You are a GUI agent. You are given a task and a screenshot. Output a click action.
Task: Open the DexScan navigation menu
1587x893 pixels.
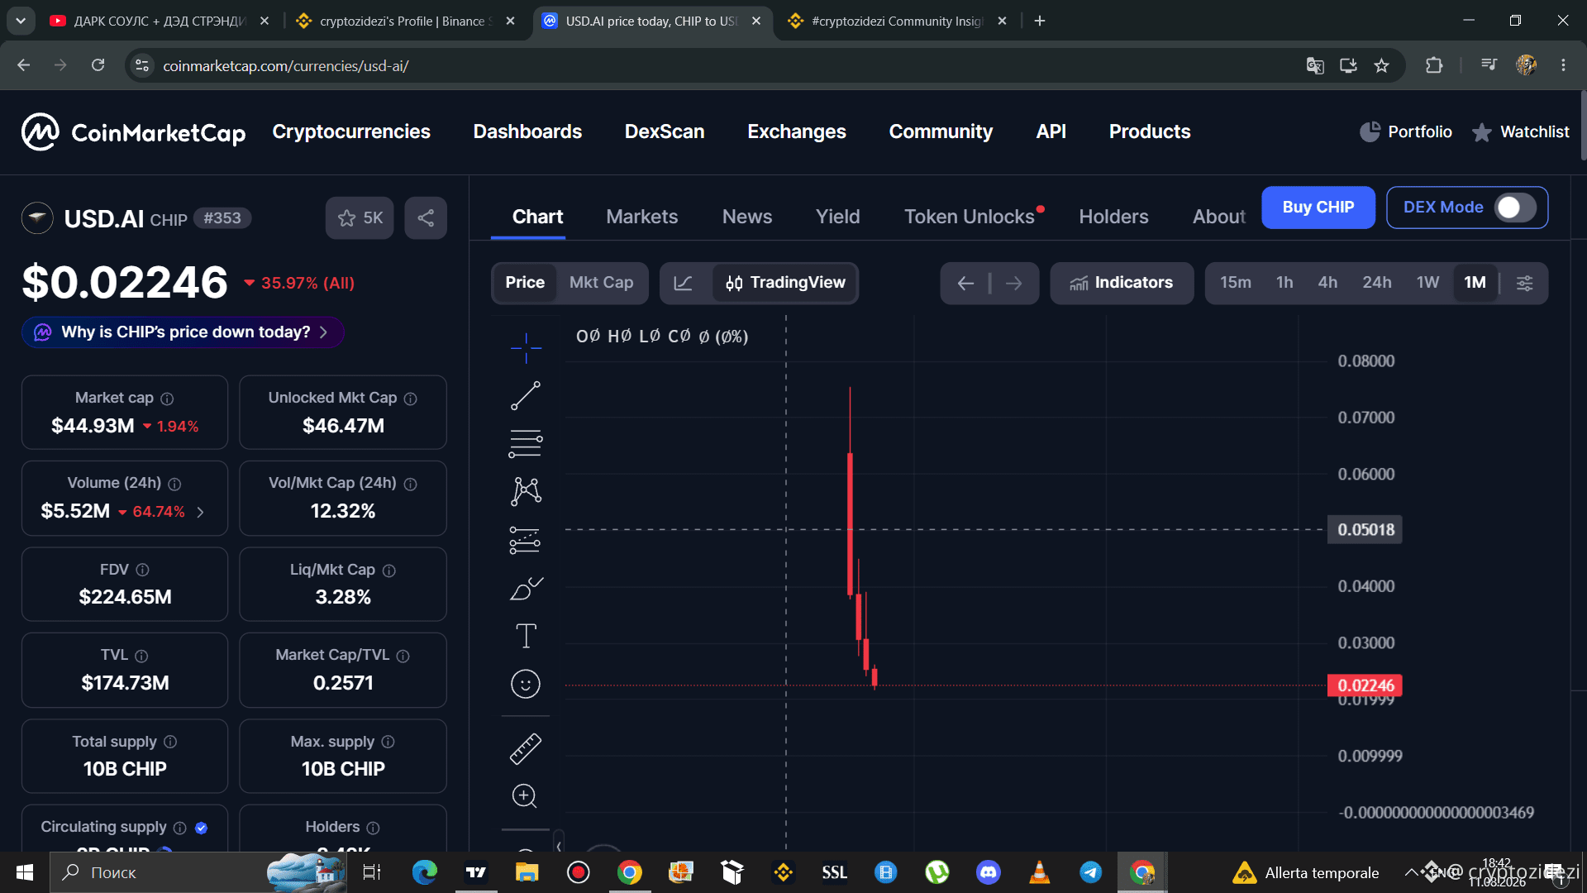pos(665,132)
